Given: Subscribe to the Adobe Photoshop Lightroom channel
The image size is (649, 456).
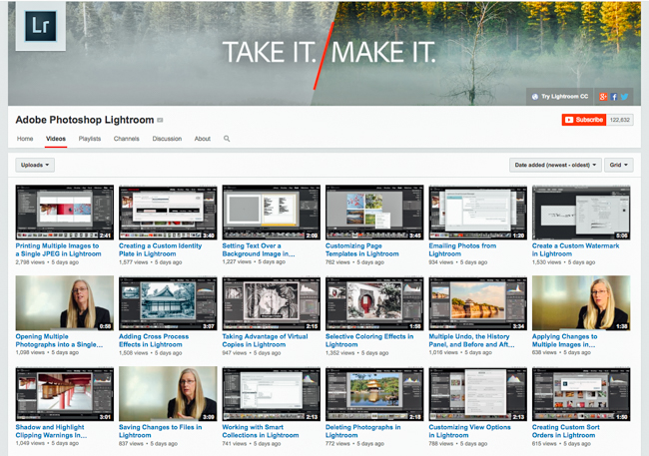Looking at the screenshot, I should tap(584, 120).
